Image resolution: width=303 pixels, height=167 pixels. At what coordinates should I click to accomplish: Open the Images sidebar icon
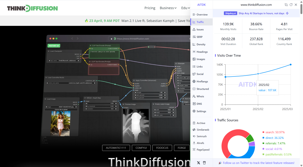pyautogui.click(x=194, y=59)
